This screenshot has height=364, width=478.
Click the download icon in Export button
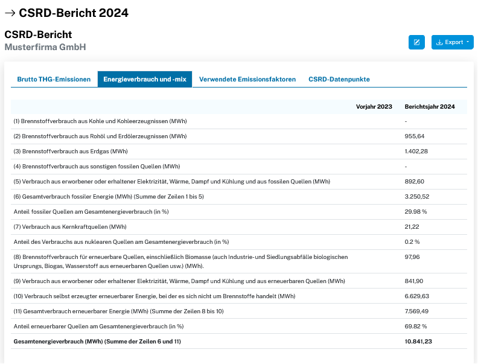[439, 42]
